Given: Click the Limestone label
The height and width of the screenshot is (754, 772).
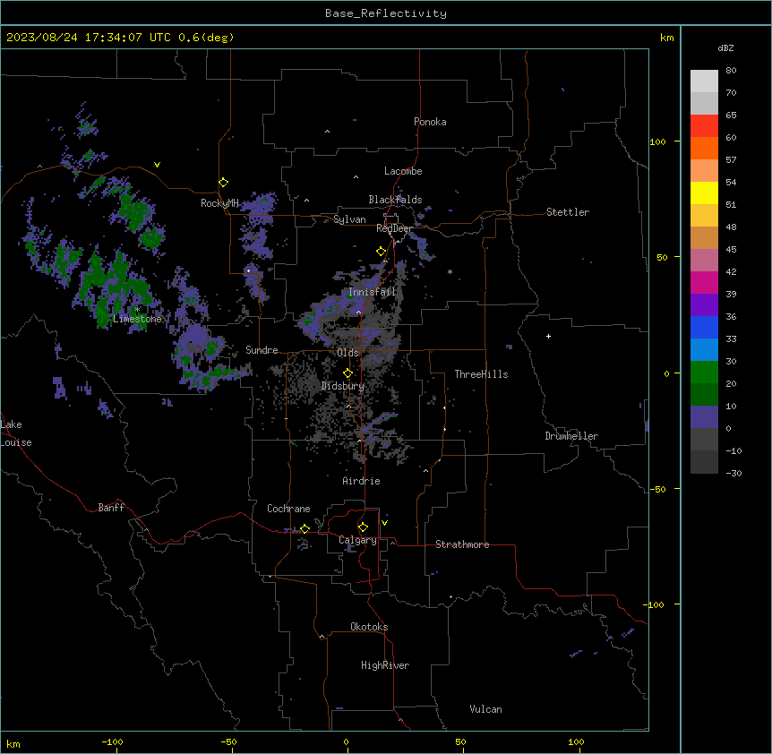Looking at the screenshot, I should [137, 319].
